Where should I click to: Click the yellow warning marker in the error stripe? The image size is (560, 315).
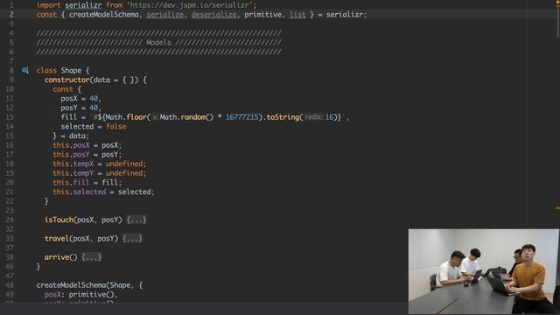tap(557, 207)
